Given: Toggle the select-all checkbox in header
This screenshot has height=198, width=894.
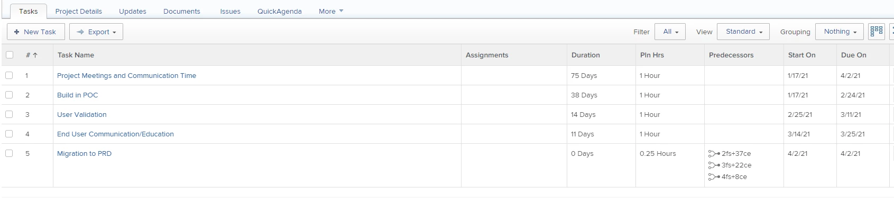Looking at the screenshot, I should [x=9, y=55].
